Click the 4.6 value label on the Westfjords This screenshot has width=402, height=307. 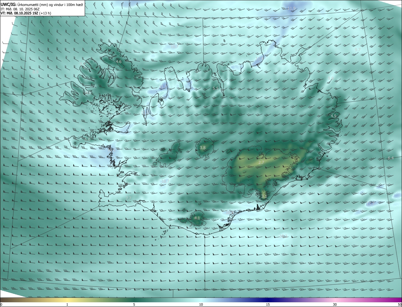click(119, 62)
